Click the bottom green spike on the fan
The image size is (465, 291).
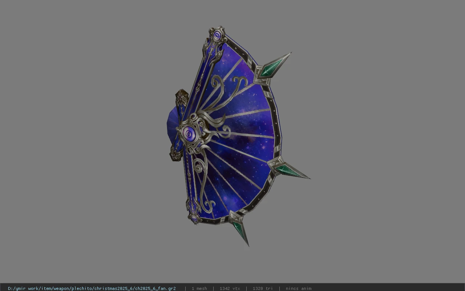click(241, 232)
